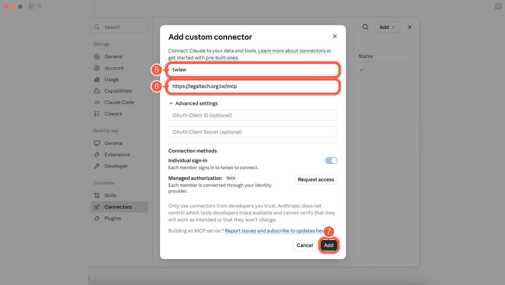Click the Individual sign-in label

[188, 160]
